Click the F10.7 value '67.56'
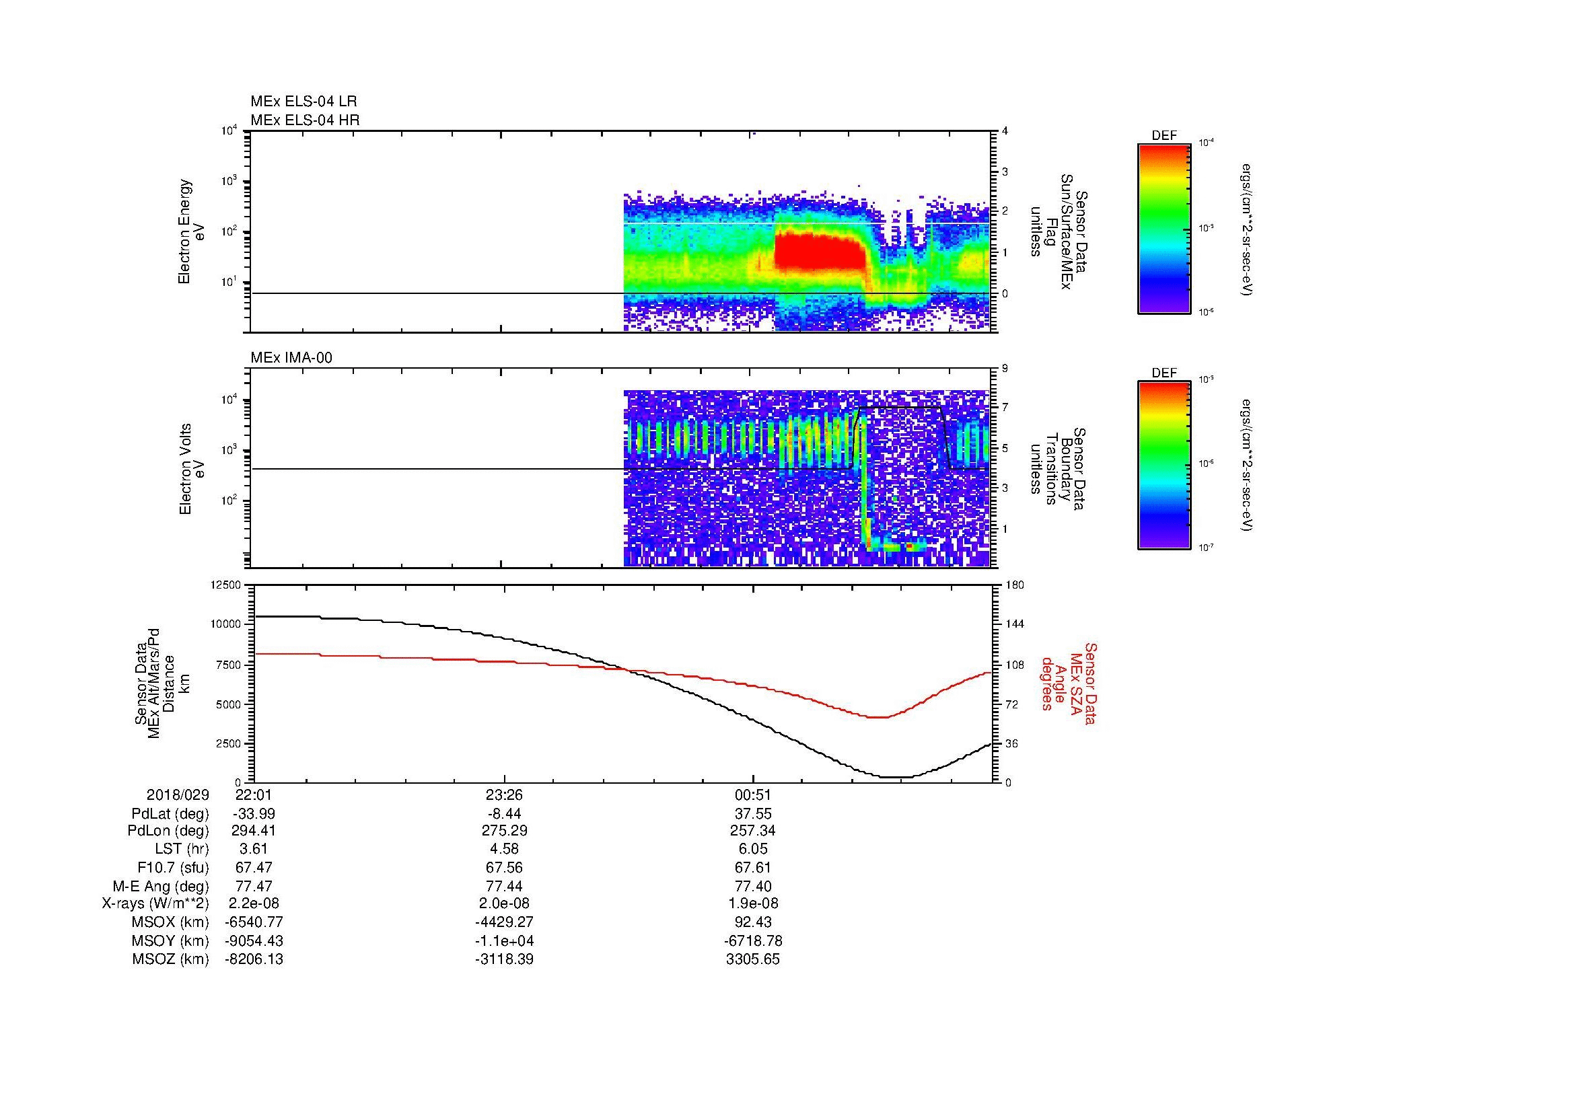 (504, 868)
